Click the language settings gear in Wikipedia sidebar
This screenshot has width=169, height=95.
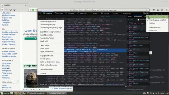coord(18,82)
